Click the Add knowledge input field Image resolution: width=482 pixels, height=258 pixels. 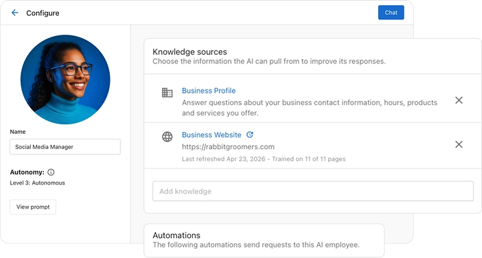pos(313,191)
